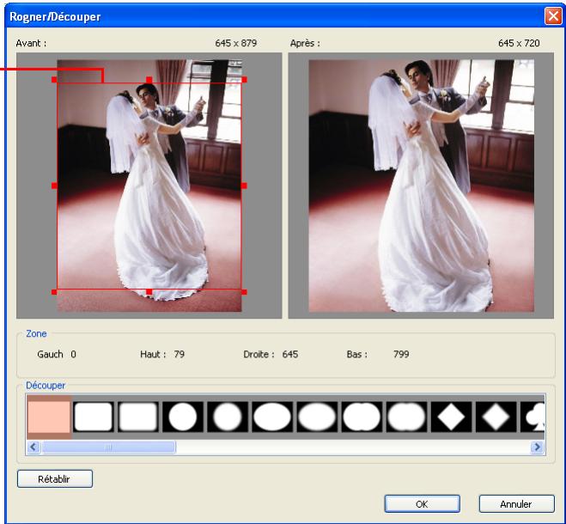
Task: Select the club-shaped crop mask
Action: pyautogui.click(x=533, y=417)
